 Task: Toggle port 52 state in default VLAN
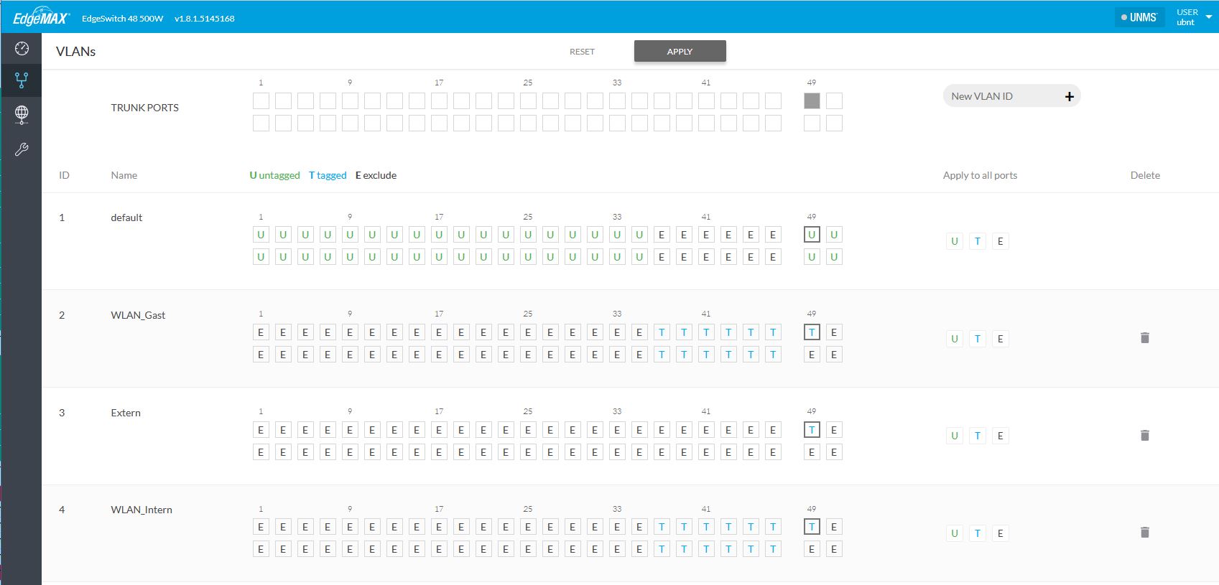834,257
